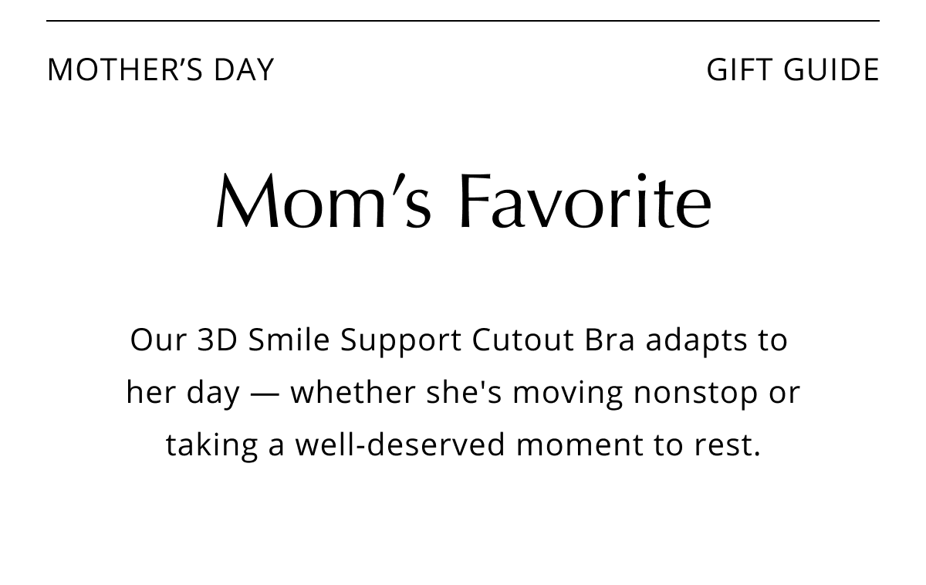The width and height of the screenshot is (926, 585).
Task: Select the Mom's Favorite headline
Action: tap(463, 201)
